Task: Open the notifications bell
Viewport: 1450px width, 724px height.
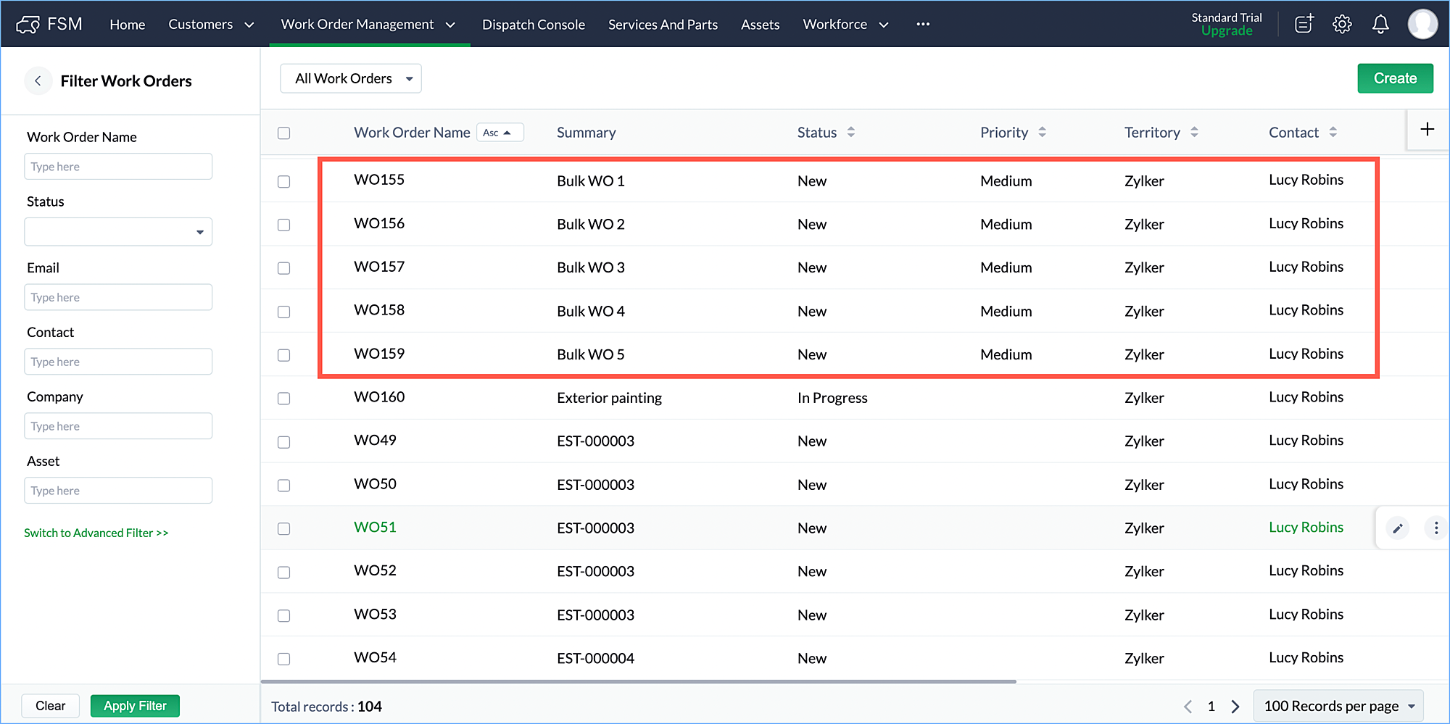Action: click(1380, 24)
